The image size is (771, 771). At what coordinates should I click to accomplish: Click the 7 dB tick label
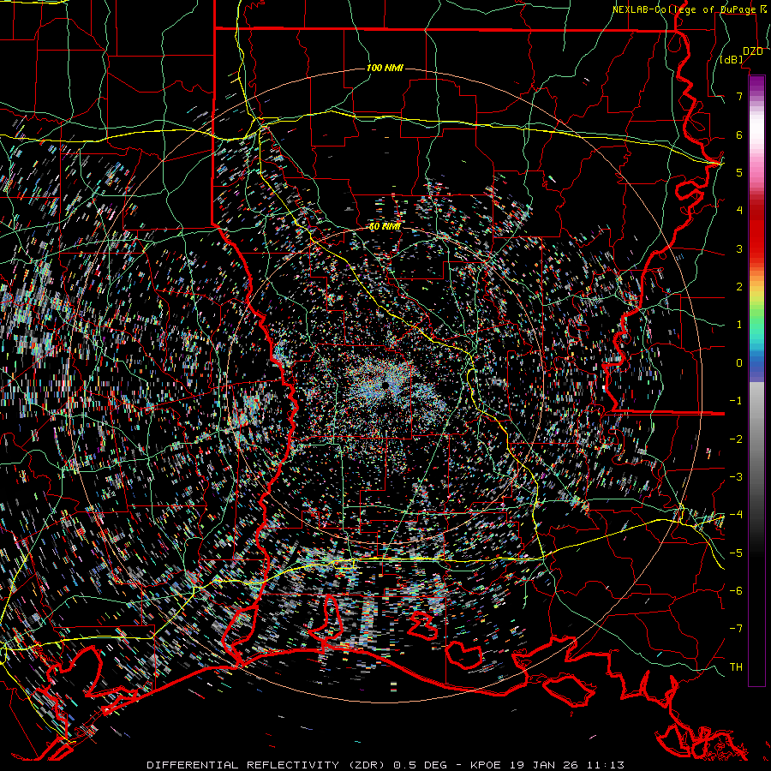[x=739, y=96]
